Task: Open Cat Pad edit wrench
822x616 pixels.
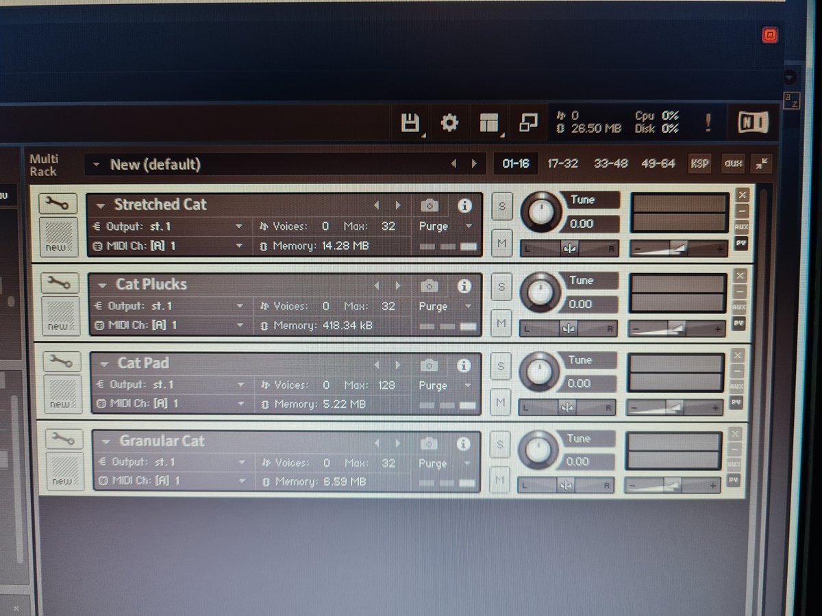Action: click(x=63, y=361)
